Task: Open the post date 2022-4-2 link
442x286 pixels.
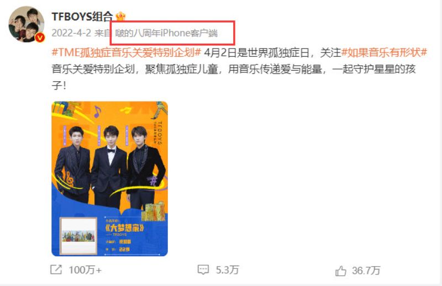Action: coord(71,33)
